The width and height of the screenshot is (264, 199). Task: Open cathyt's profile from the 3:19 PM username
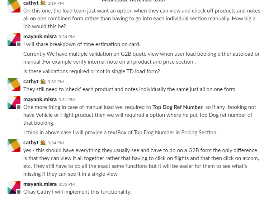[x=31, y=3]
